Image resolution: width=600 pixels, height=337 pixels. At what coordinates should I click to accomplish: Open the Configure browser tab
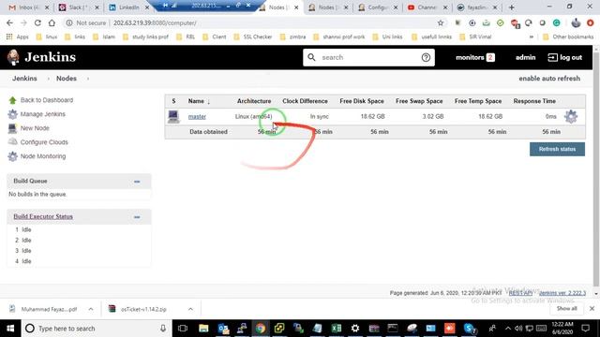(377, 7)
